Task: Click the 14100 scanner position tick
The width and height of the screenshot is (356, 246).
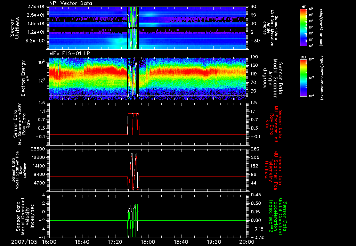Action: coord(38,166)
